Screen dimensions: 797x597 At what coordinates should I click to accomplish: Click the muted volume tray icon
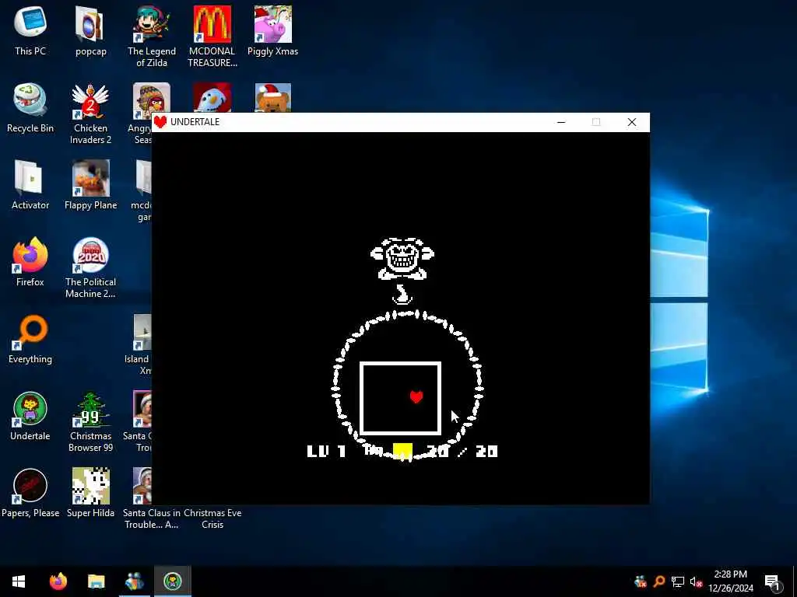pyautogui.click(x=697, y=581)
